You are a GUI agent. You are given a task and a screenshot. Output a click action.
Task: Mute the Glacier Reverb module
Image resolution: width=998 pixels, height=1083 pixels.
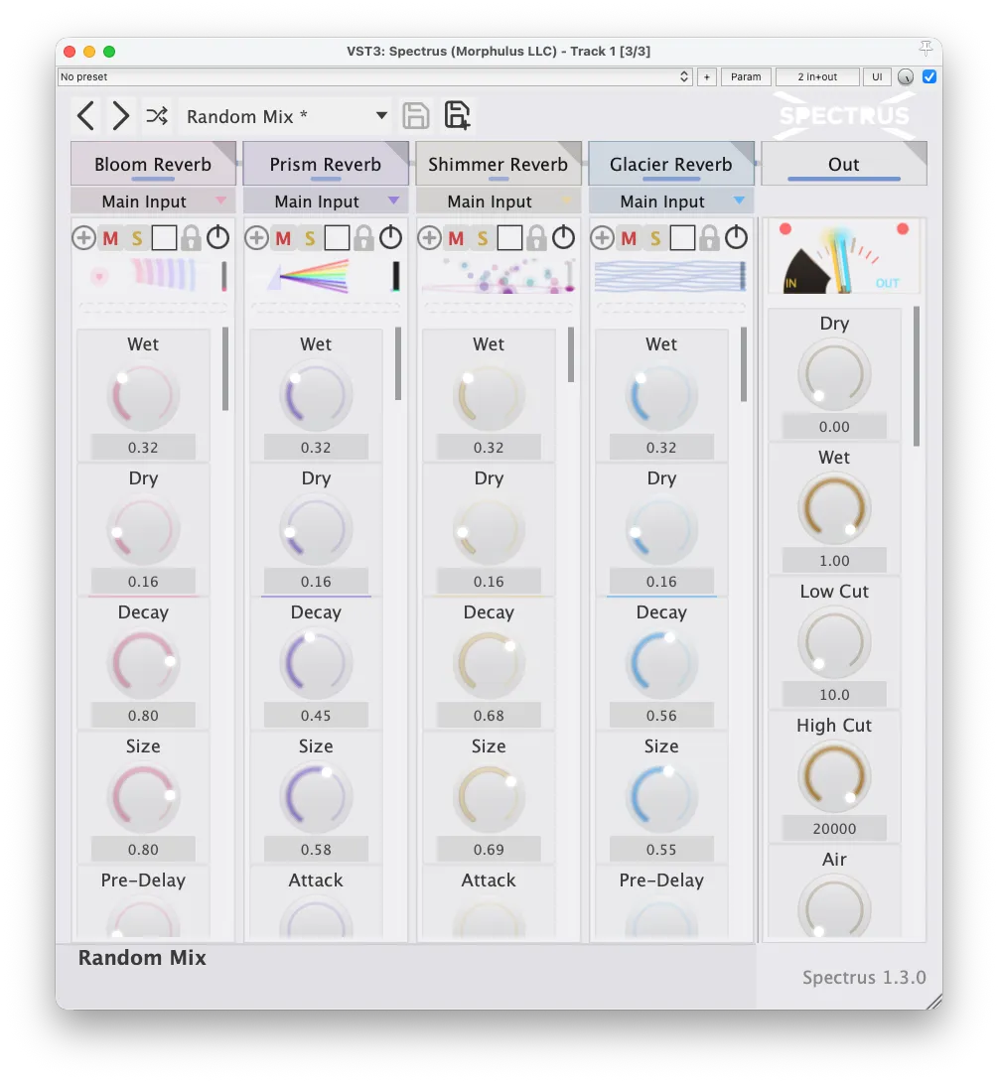(629, 239)
